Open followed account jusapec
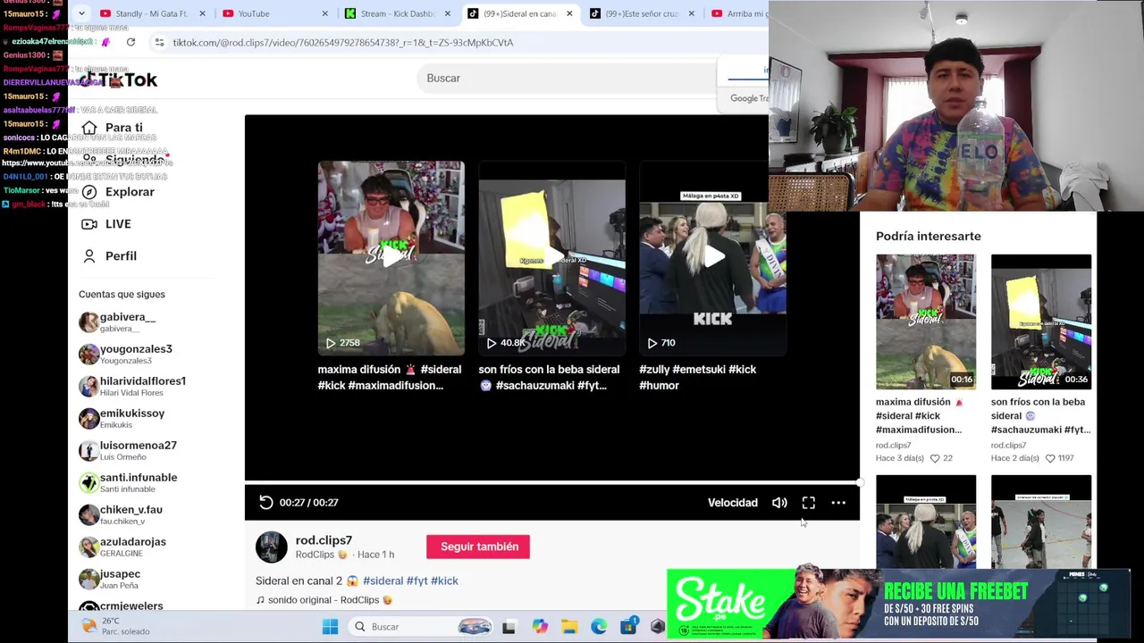The height and width of the screenshot is (643, 1144). 110,580
